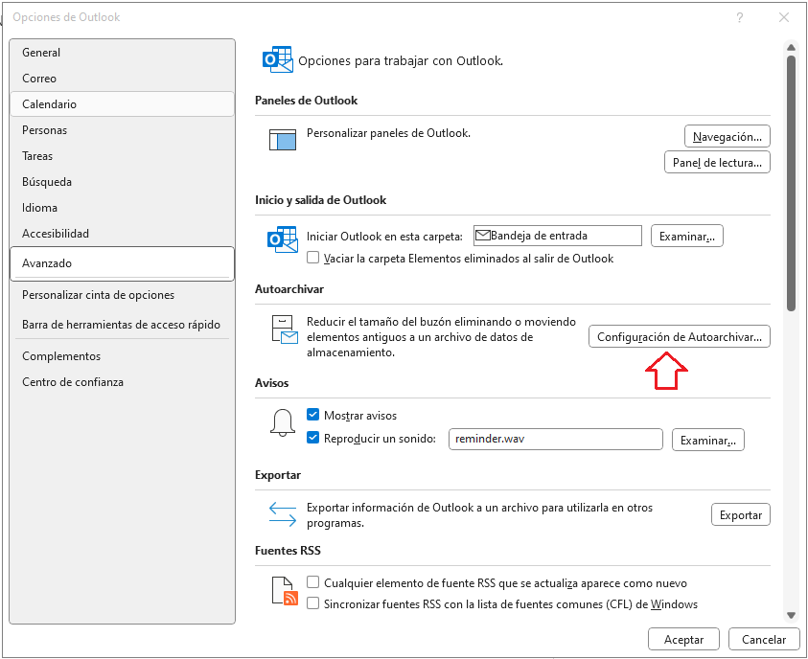Switch to Centro de confianza section
Image resolution: width=808 pixels, height=659 pixels.
coord(73,382)
